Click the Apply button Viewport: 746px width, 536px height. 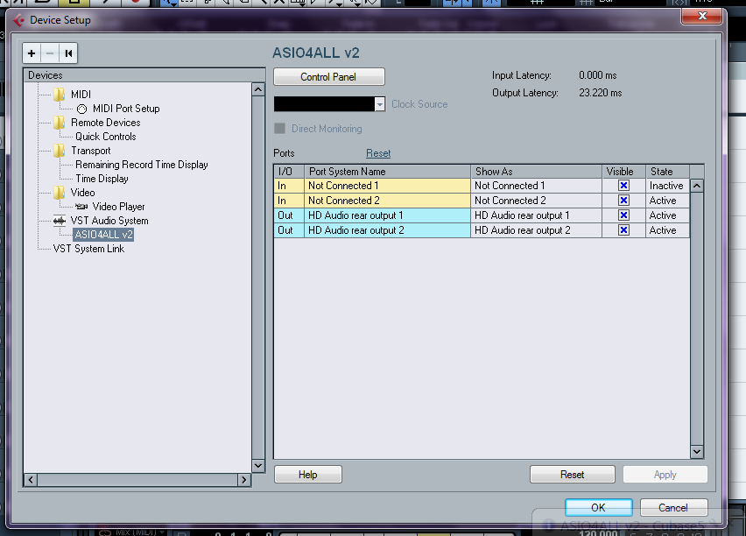coord(665,475)
